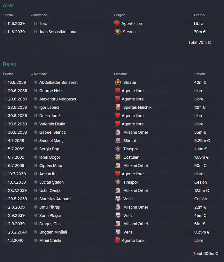Click Tiraspol badge in Sergiu Pop row
This screenshot has width=224, height=262.
[118, 149]
